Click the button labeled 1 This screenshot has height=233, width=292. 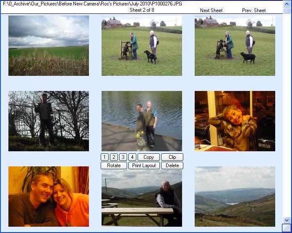click(104, 157)
